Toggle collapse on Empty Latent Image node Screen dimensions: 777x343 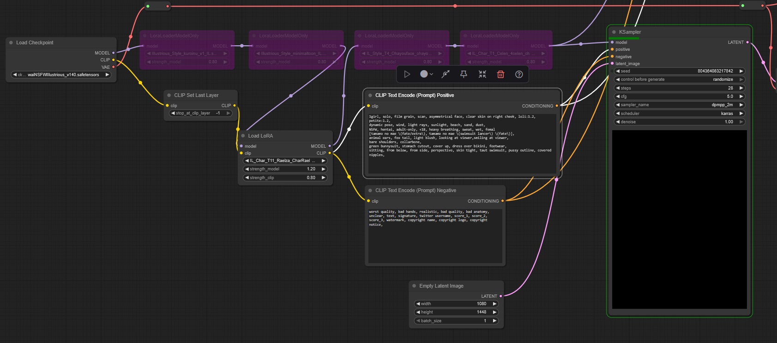tap(414, 286)
